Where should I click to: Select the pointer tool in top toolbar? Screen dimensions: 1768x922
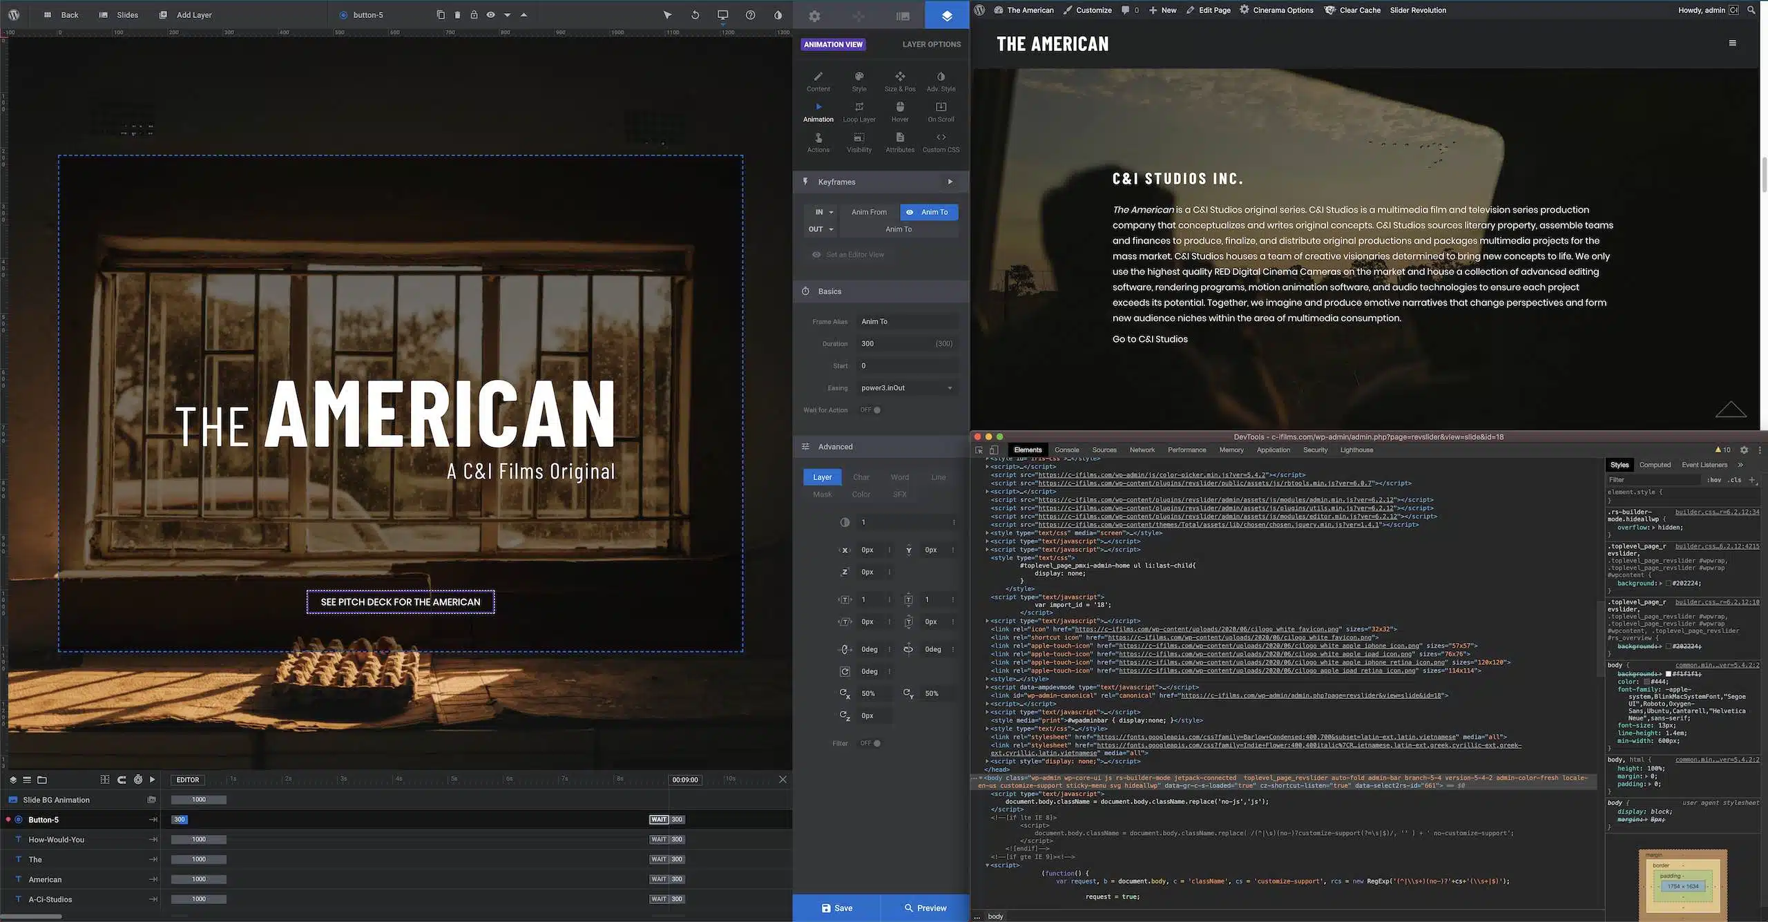click(x=667, y=15)
